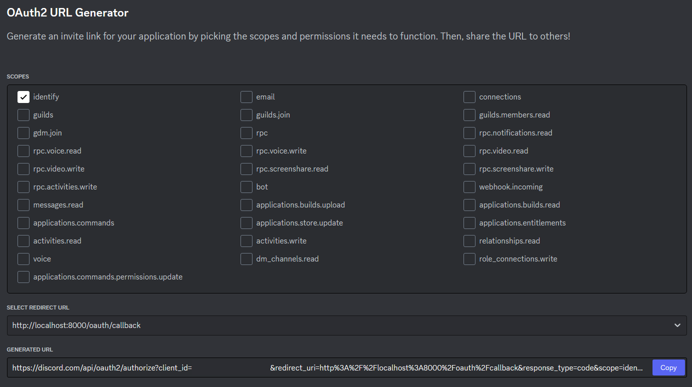Enable applications.commands.permissions.update scope
The width and height of the screenshot is (692, 387).
pyautogui.click(x=23, y=277)
